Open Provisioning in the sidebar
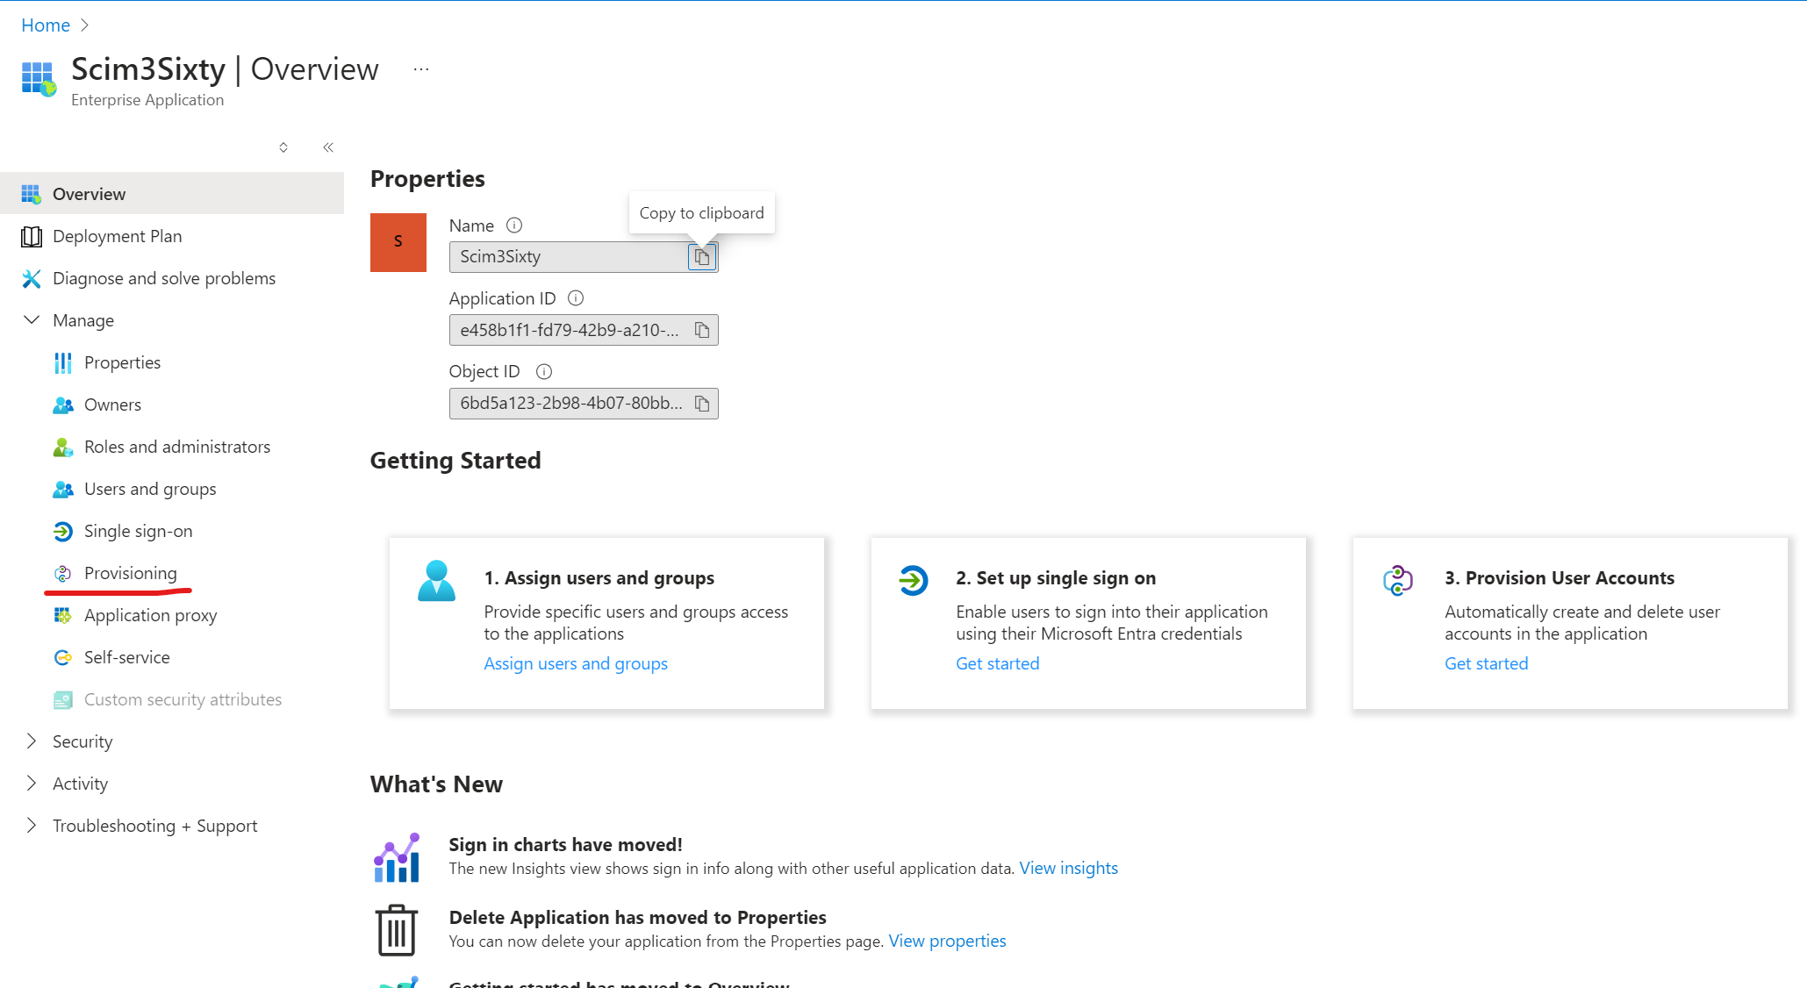The image size is (1807, 988). pos(130,573)
